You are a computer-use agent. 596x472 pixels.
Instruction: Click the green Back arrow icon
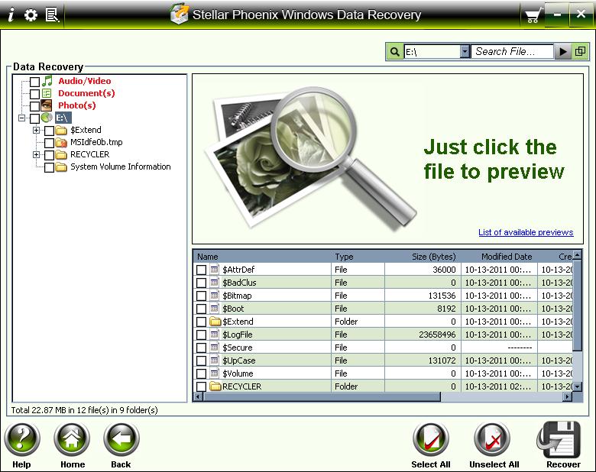pyautogui.click(x=121, y=440)
